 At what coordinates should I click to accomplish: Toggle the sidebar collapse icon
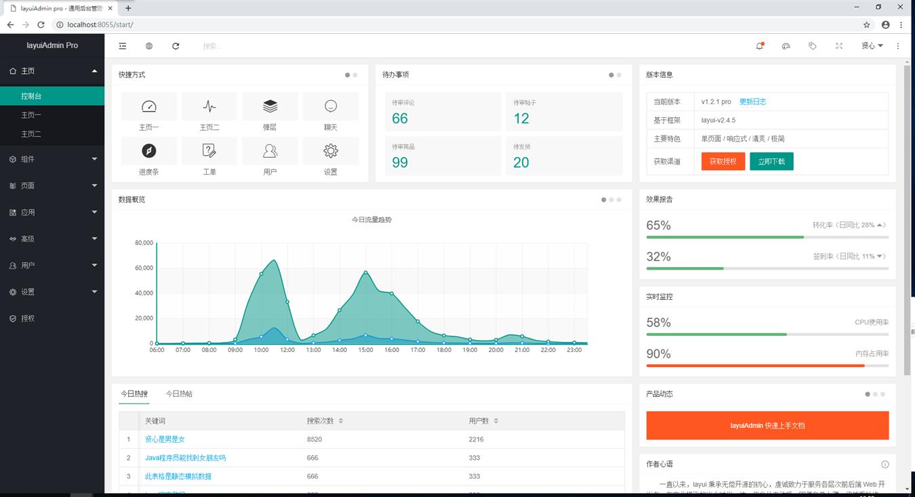click(x=123, y=46)
